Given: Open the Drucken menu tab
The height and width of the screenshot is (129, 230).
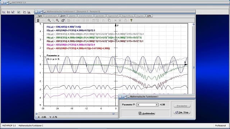Looking at the screenshot, I should click(x=140, y=16).
